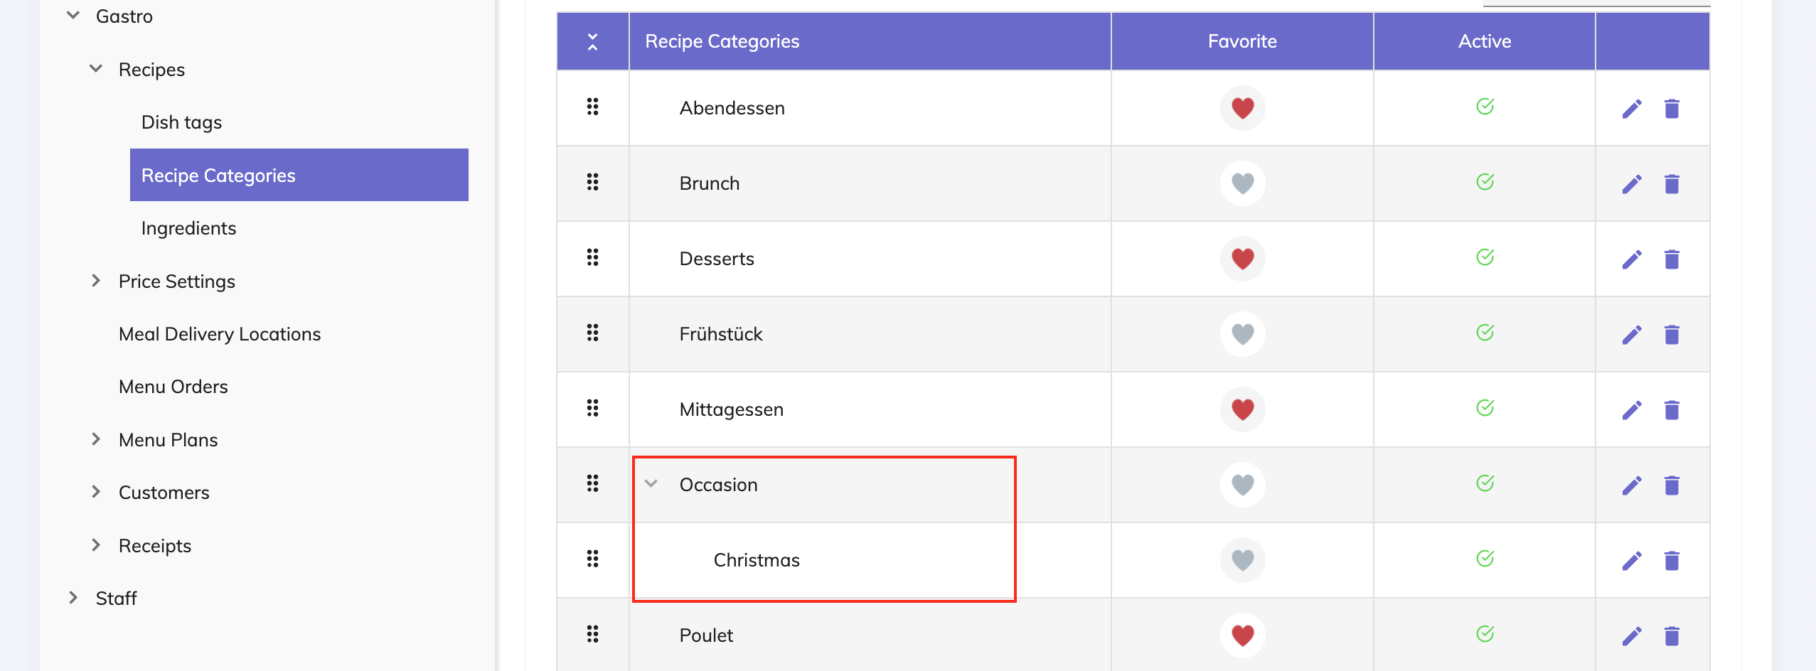Toggle favorite heart for Frühstück
This screenshot has width=1816, height=671.
pyautogui.click(x=1242, y=334)
